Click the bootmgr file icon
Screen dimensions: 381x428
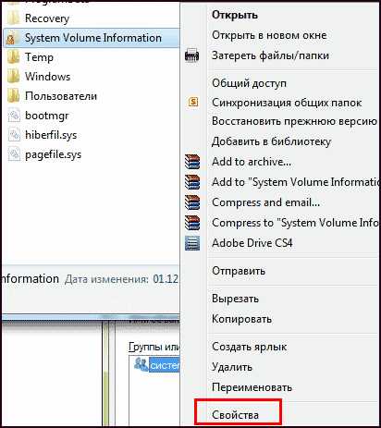tap(14, 116)
